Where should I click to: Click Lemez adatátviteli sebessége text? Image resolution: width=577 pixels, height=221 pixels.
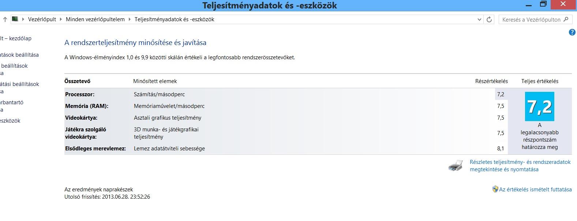click(169, 149)
